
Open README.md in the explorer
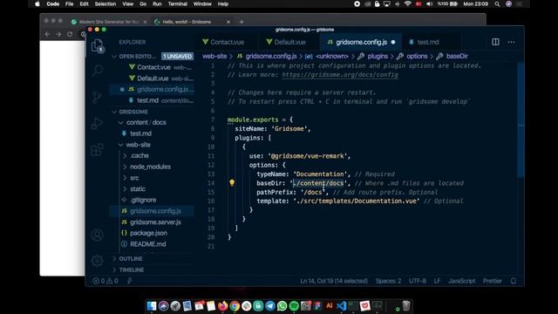pos(147,244)
